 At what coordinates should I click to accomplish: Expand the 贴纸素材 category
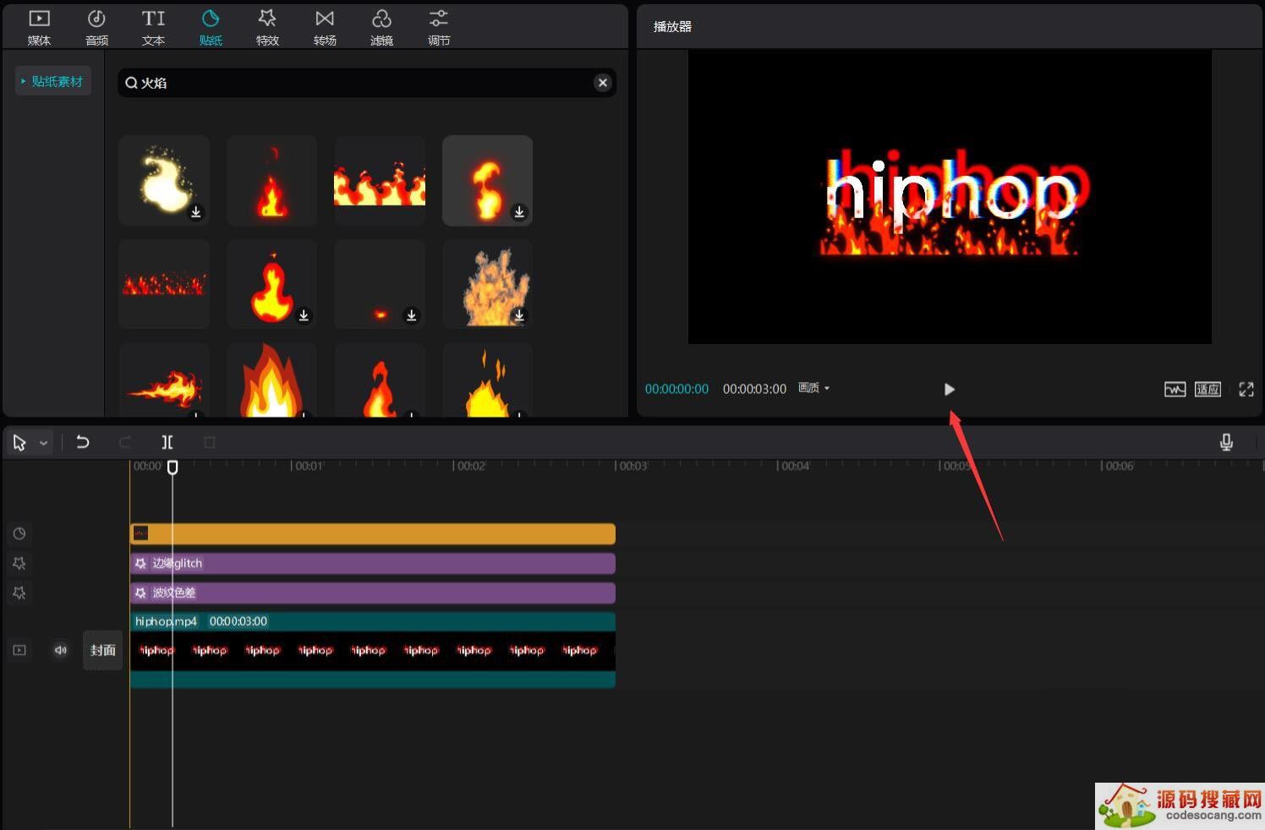52,82
